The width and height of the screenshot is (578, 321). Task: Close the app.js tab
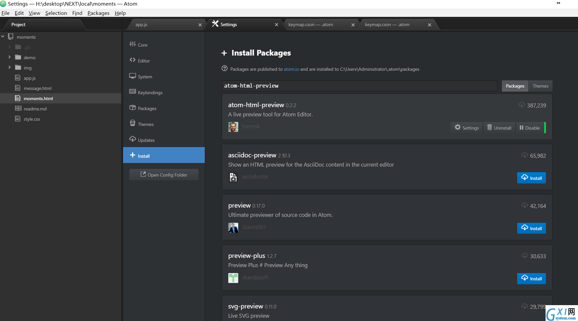click(200, 25)
